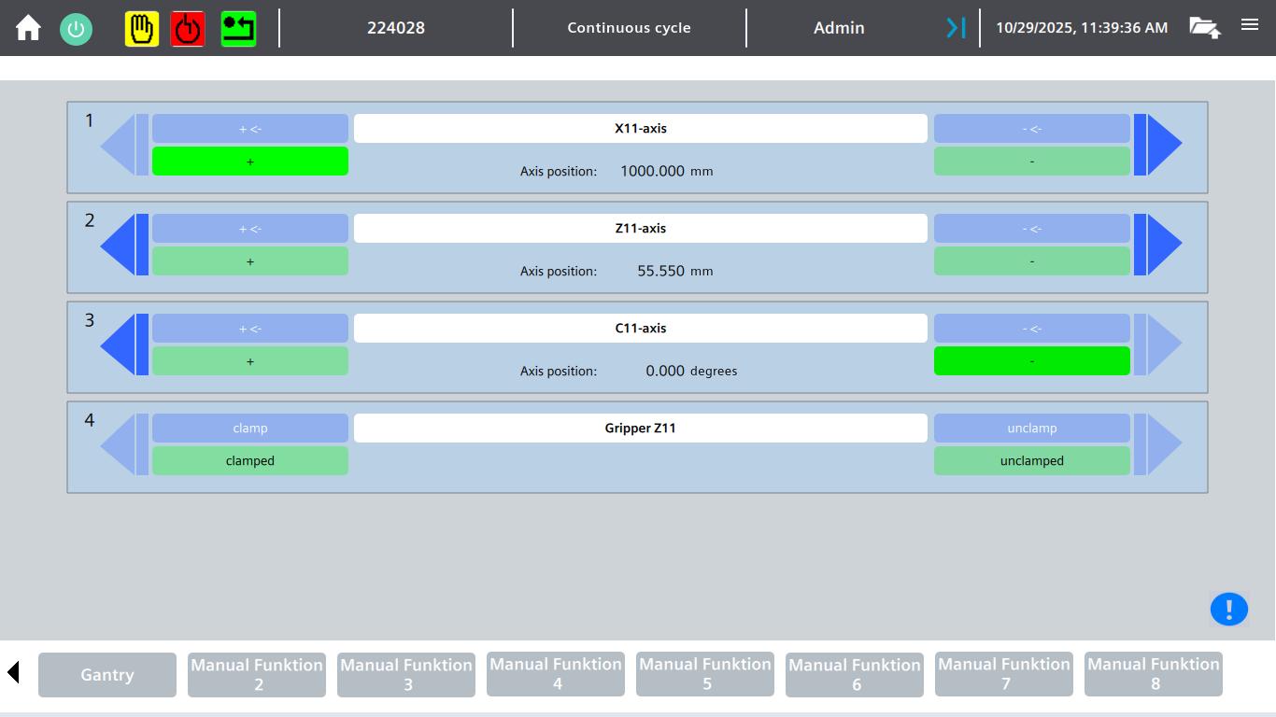Viewport: 1276px width, 717px height.
Task: Activate the plus jog for Z11-axis
Action: pos(249,260)
